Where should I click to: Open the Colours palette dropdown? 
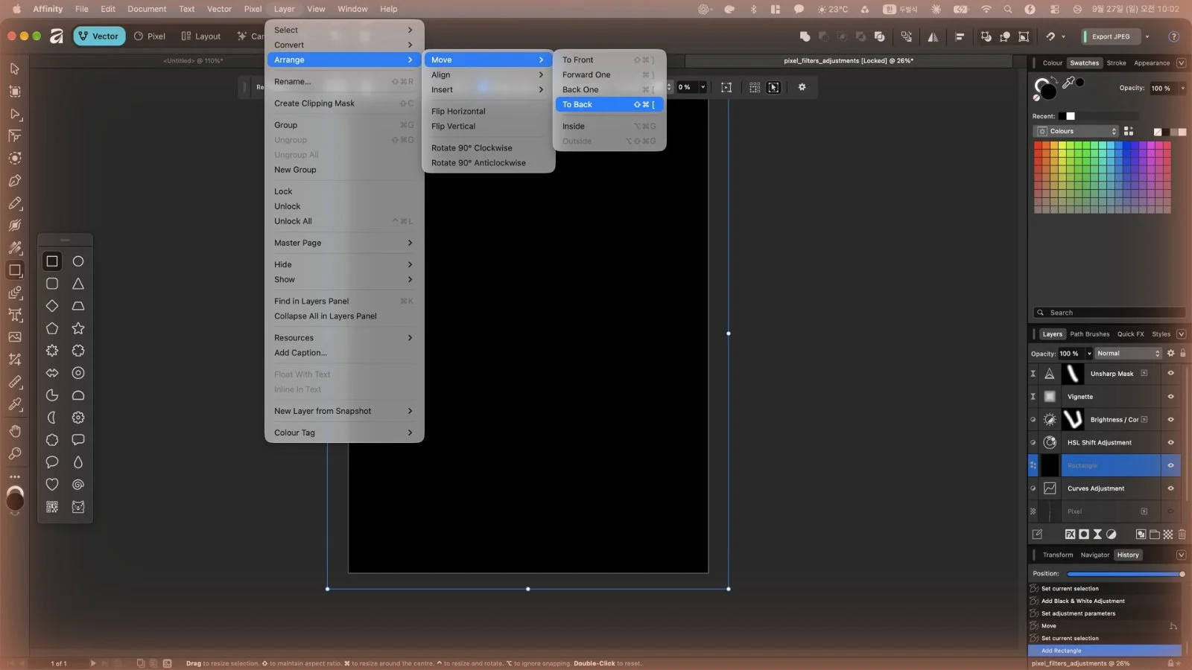click(1077, 131)
